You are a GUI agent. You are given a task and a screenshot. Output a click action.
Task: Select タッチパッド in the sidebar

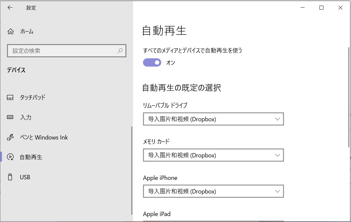33,97
